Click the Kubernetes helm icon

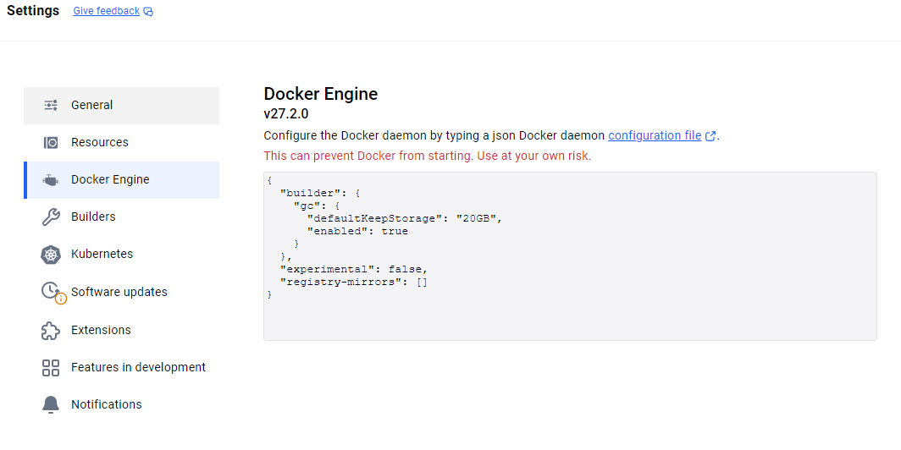51,255
